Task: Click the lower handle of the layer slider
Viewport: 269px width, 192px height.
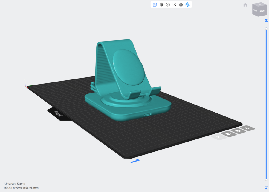Action: [x=266, y=180]
